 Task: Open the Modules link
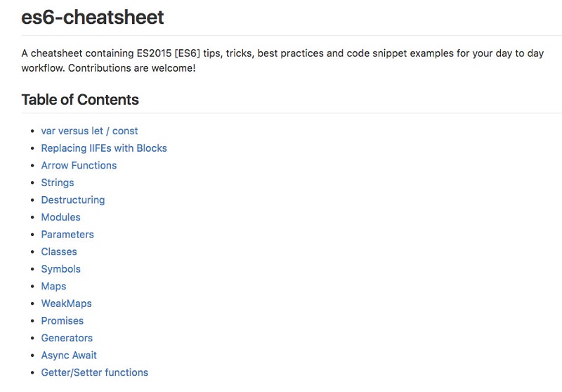click(60, 217)
